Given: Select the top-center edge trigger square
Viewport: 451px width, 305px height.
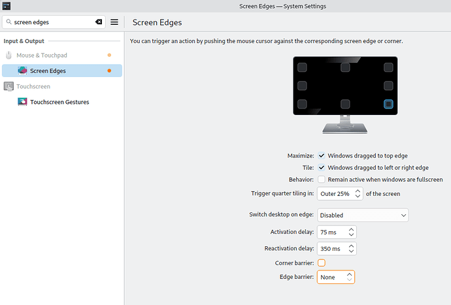Looking at the screenshot, I should coord(345,67).
